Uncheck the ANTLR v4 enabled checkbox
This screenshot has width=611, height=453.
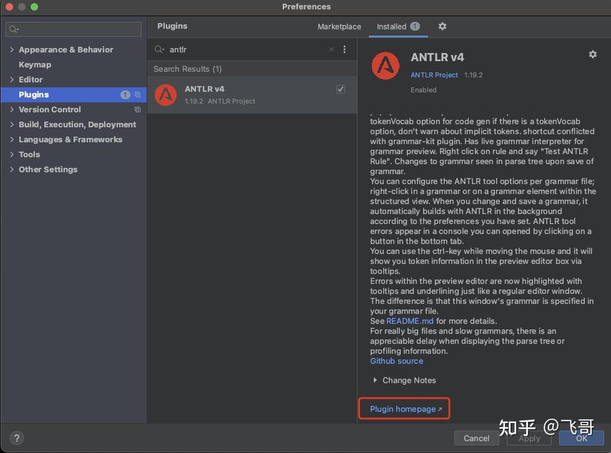tap(340, 89)
